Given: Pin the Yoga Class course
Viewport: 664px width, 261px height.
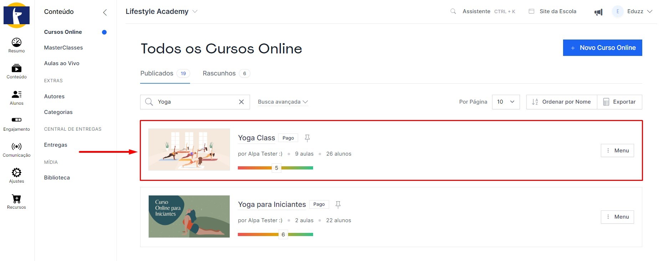Looking at the screenshot, I should (307, 138).
